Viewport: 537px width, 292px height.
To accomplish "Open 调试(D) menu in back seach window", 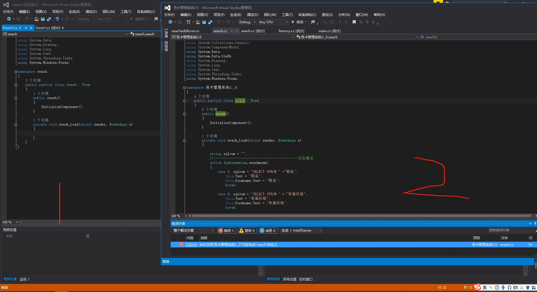I will [x=91, y=11].
